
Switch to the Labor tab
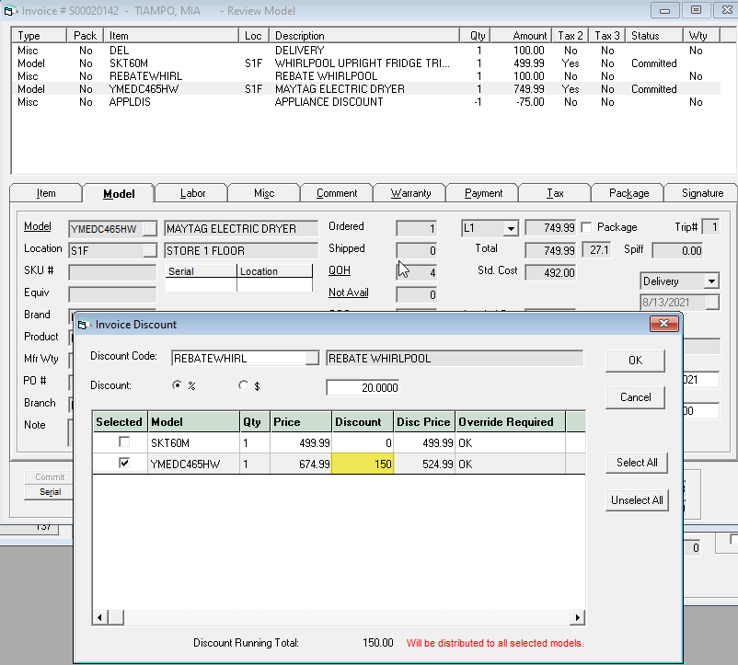[x=192, y=193]
